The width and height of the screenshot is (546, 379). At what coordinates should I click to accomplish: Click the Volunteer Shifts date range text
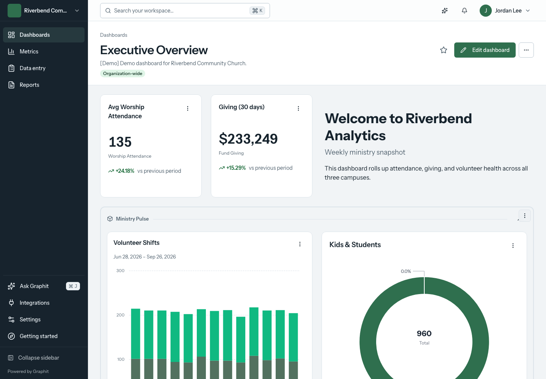[x=144, y=257]
